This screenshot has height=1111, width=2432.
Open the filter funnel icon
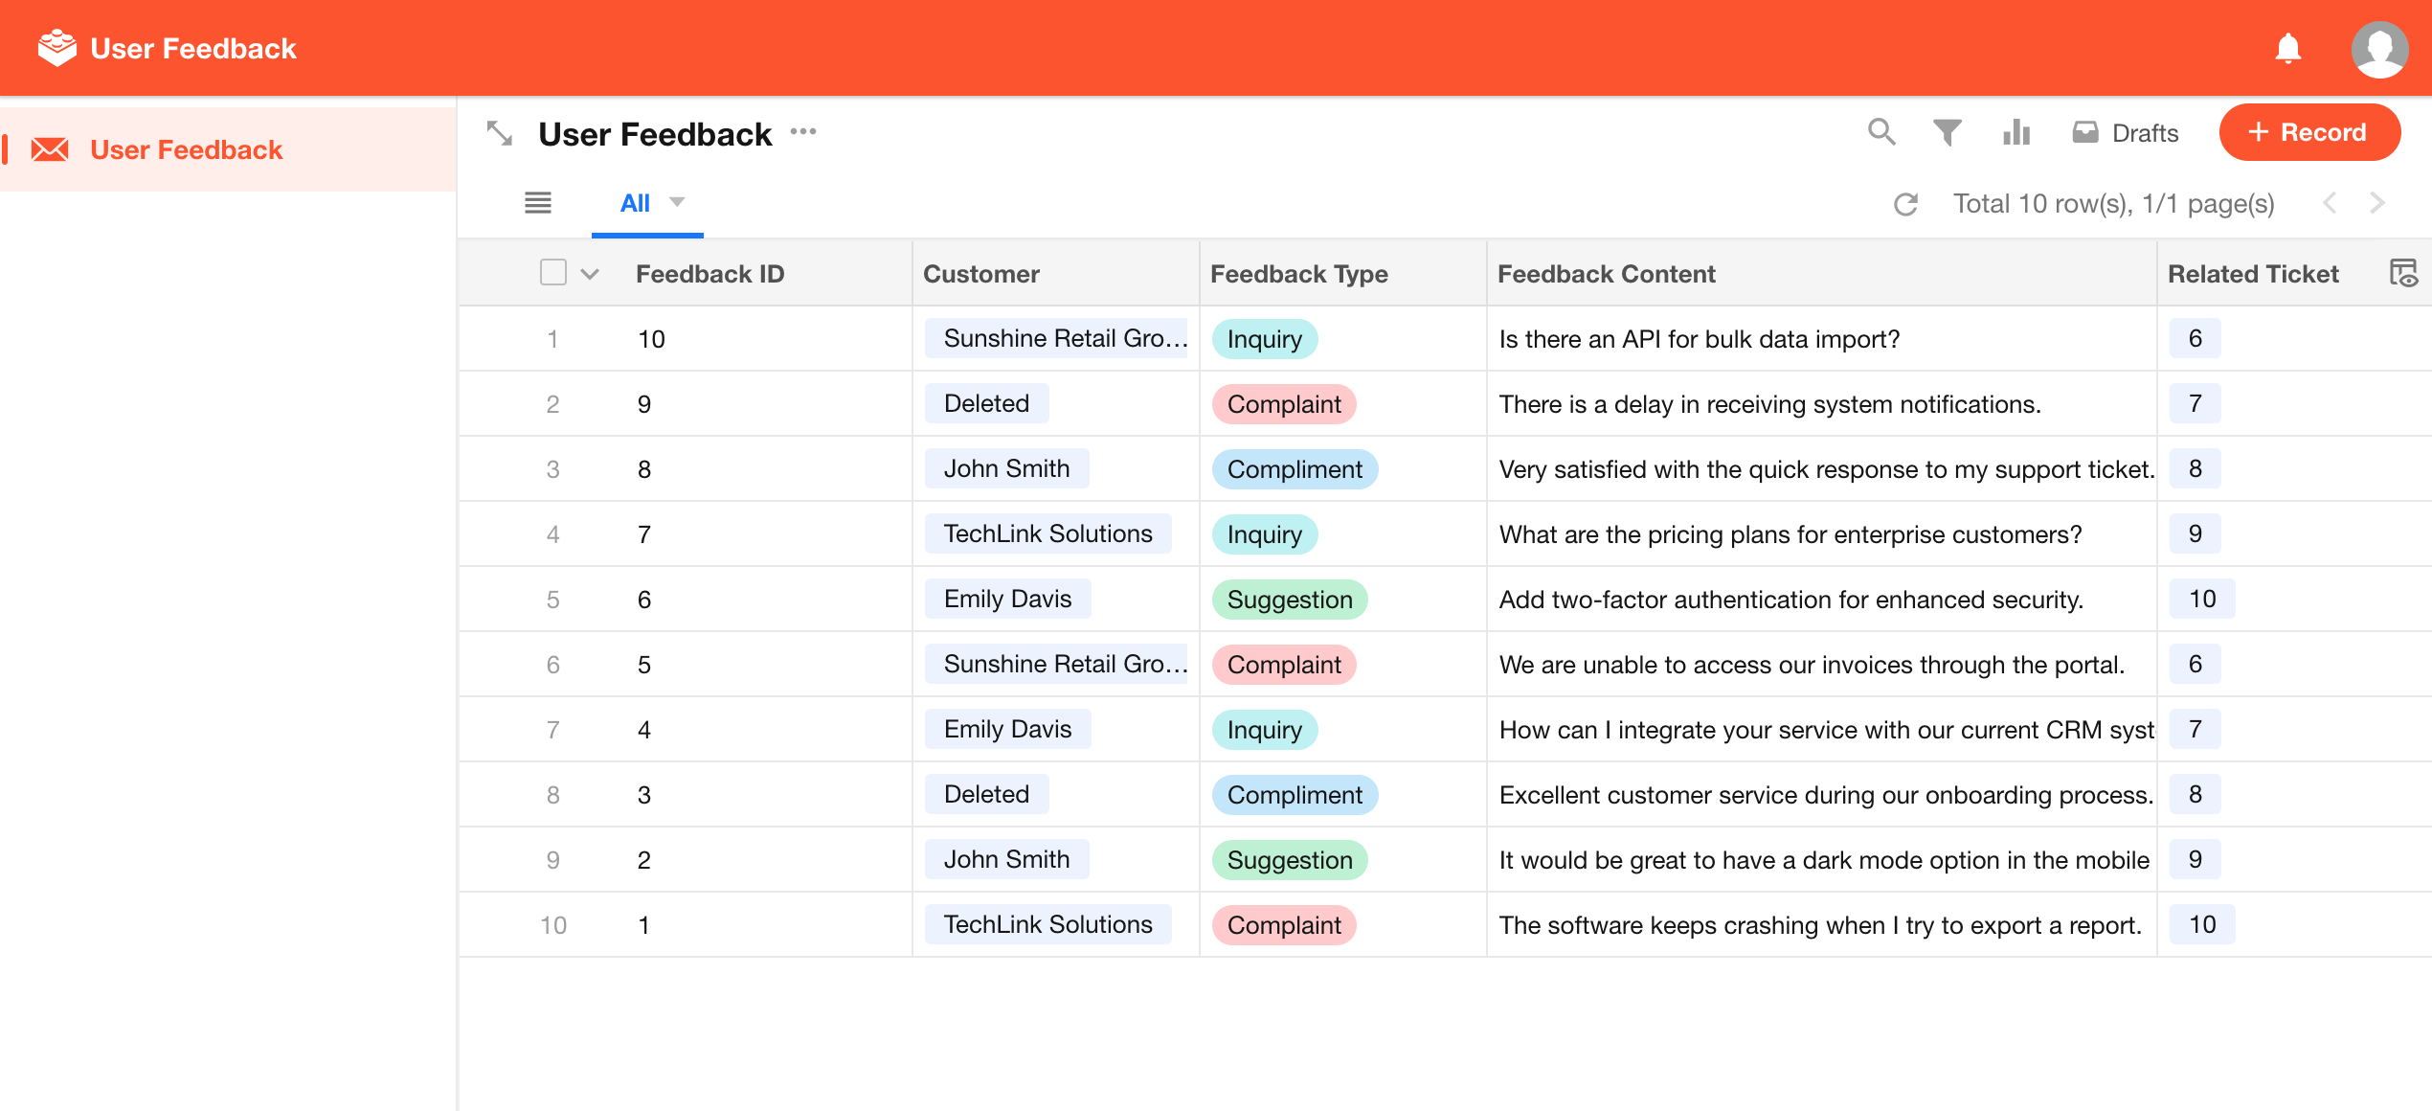coord(1947,132)
